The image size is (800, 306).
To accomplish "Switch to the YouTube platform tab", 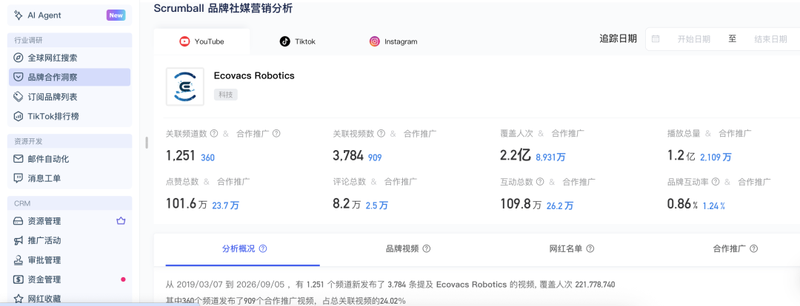I will (201, 41).
